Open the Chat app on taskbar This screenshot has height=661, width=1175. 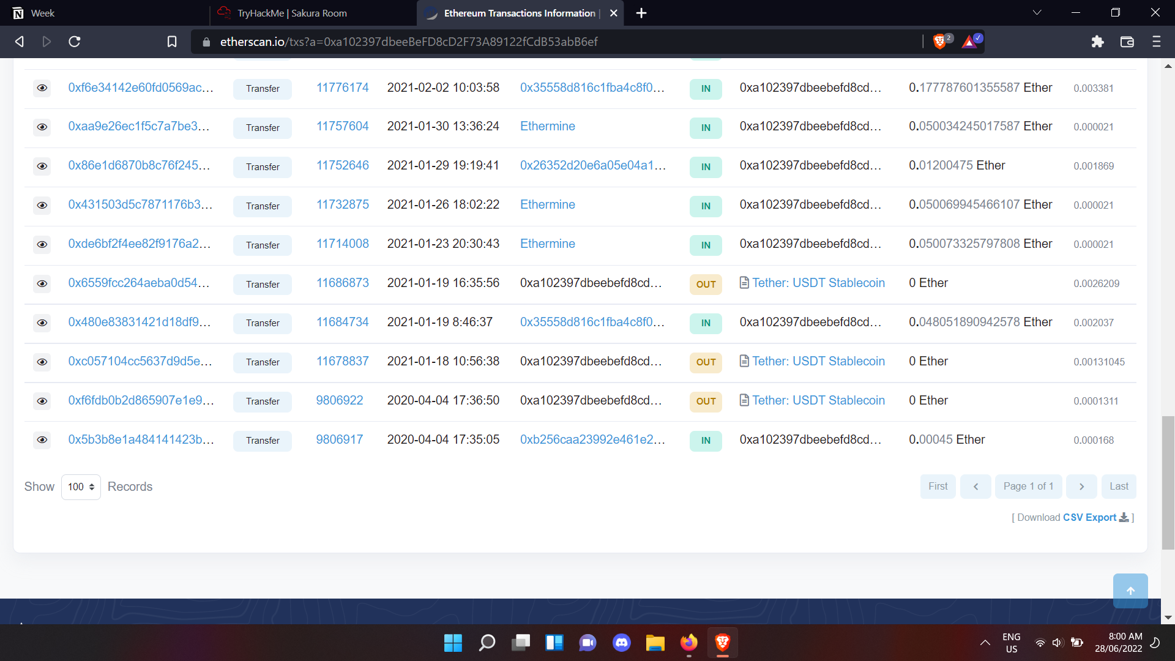[x=587, y=643]
